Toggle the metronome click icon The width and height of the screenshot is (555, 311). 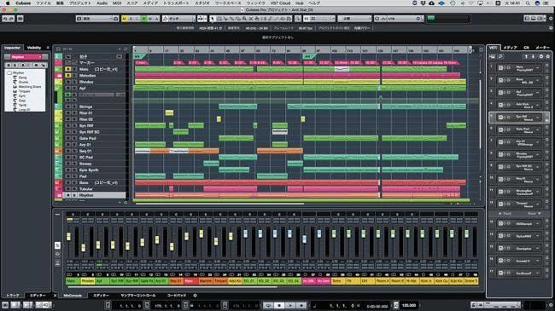(395, 305)
